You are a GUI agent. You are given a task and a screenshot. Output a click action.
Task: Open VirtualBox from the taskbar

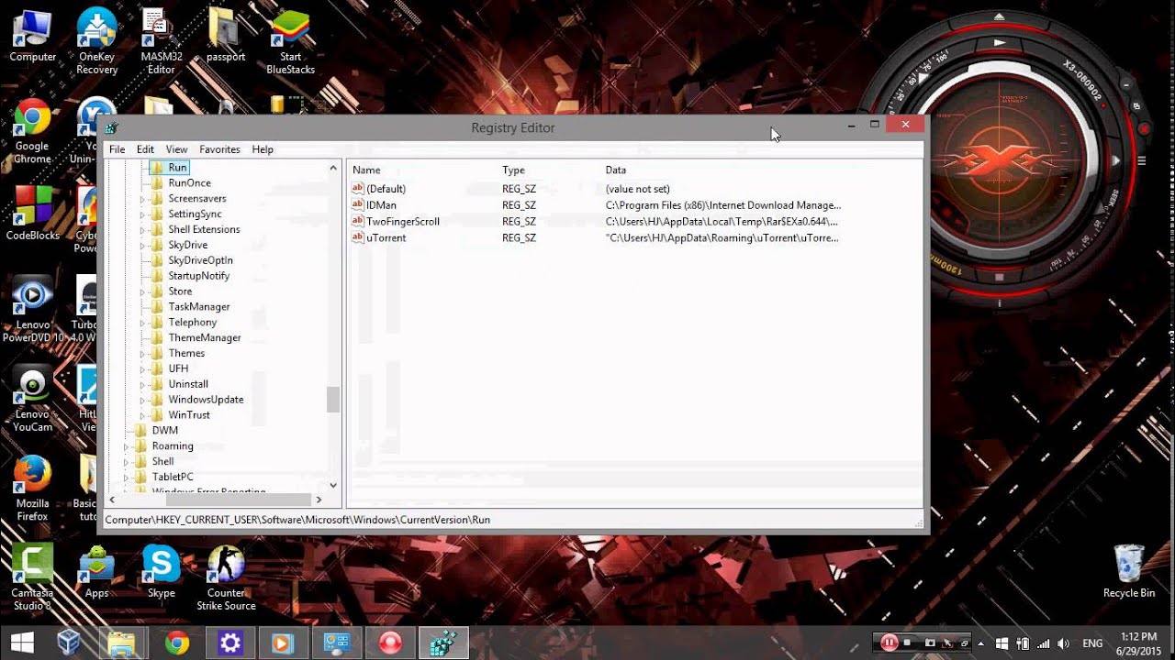click(69, 643)
